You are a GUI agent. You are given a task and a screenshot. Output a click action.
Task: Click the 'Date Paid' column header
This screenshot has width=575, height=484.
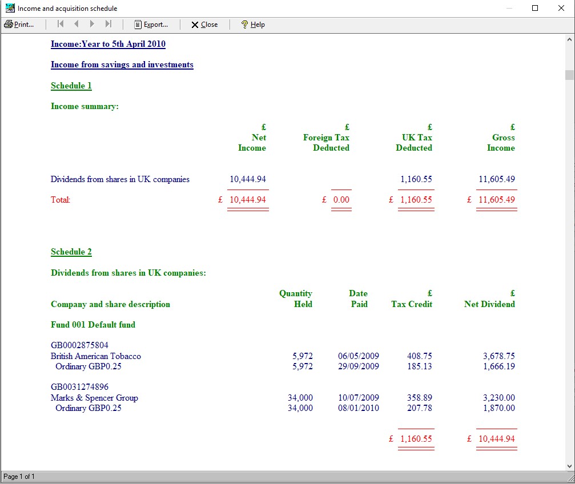pyautogui.click(x=358, y=299)
